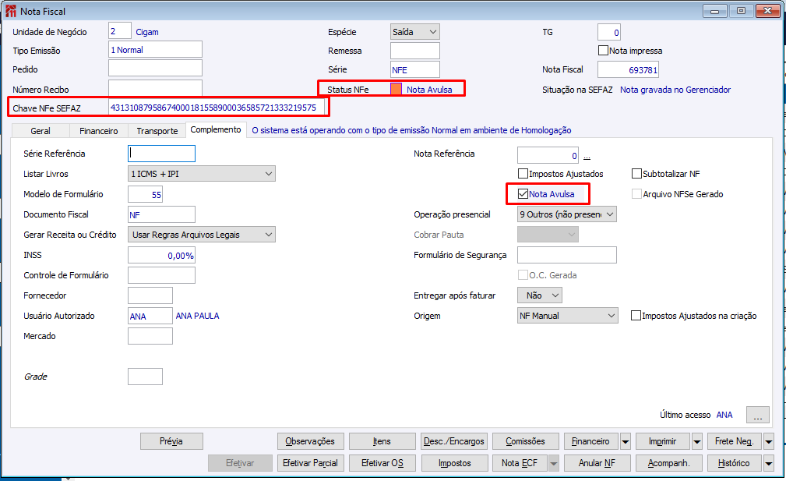Click the Fornecedor input field
The image size is (786, 481).
pyautogui.click(x=150, y=295)
